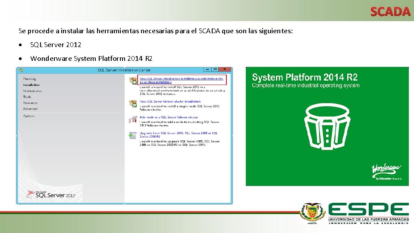
Task: Open the Options section
Action: coord(29,116)
